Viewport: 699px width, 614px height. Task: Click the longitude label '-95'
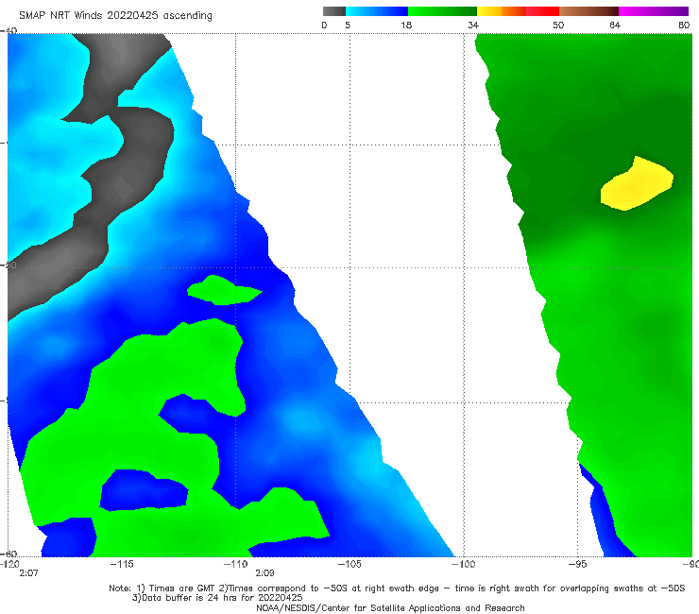[x=577, y=564]
